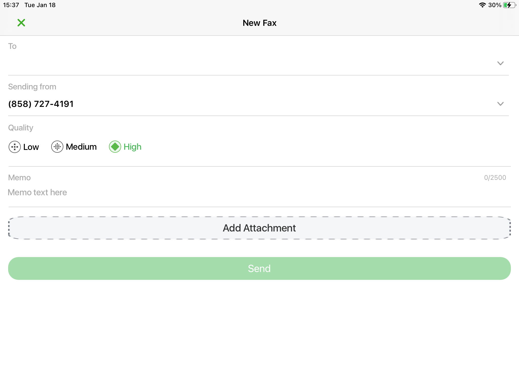This screenshot has height=389, width=519.
Task: Expand the To recipient chevron
Action: [x=500, y=63]
